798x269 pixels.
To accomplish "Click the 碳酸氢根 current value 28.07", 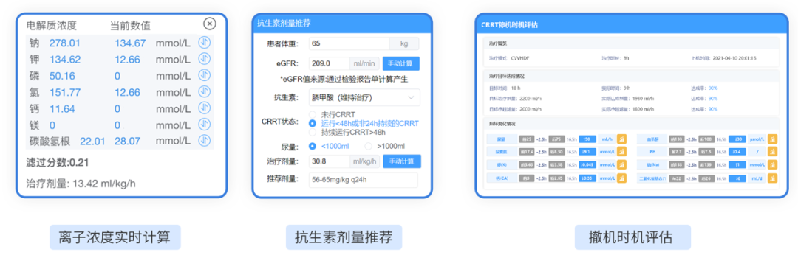I will coord(127,140).
